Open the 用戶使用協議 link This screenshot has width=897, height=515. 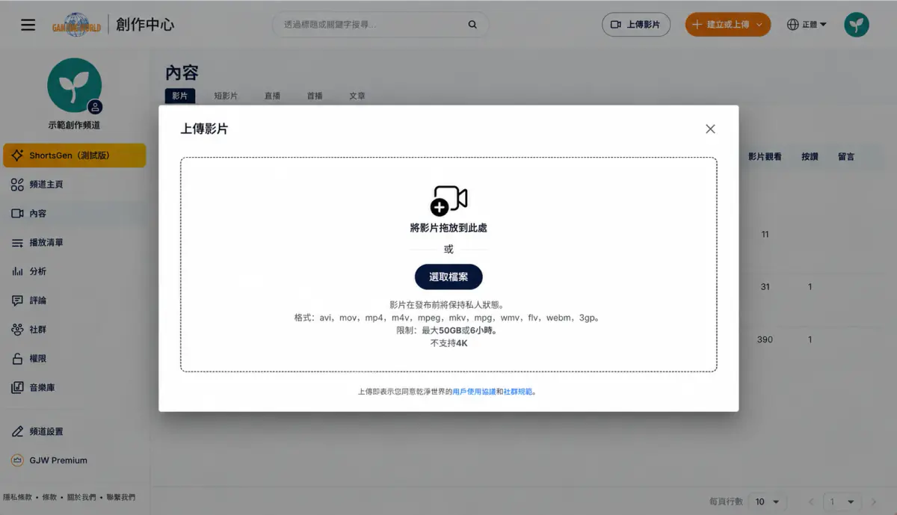(x=474, y=392)
